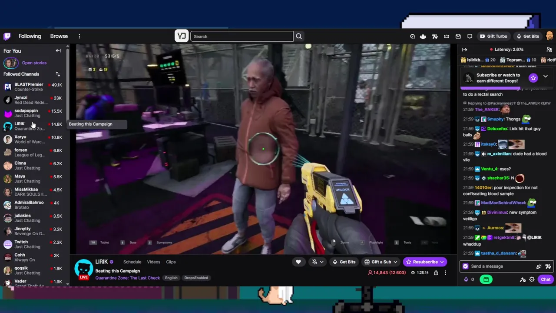This screenshot has height=313, width=556.
Task: Click the English tag
Action: [171, 278]
